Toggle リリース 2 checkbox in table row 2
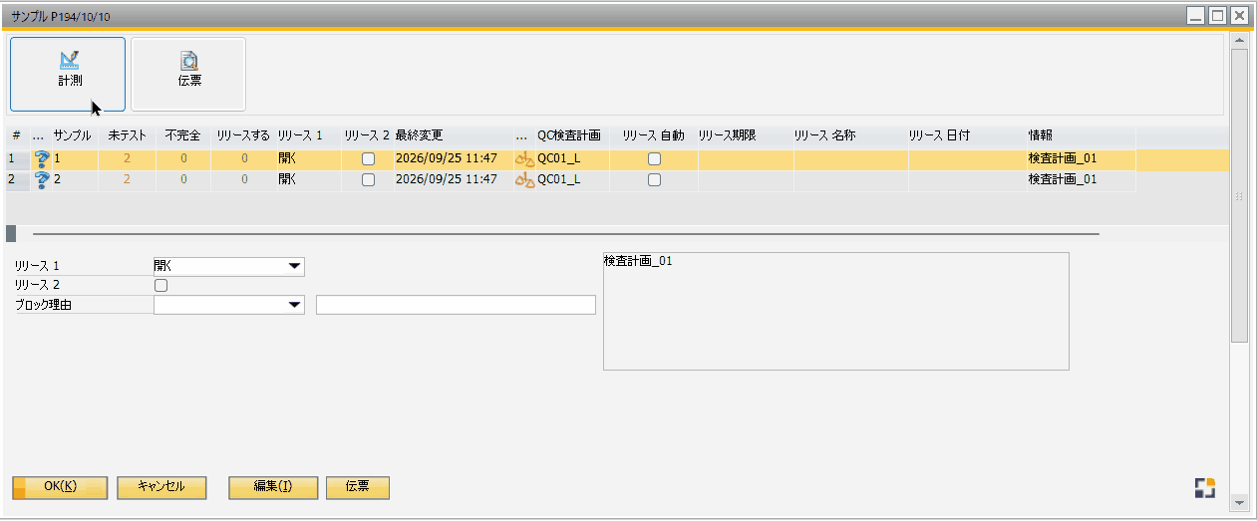 coord(368,180)
